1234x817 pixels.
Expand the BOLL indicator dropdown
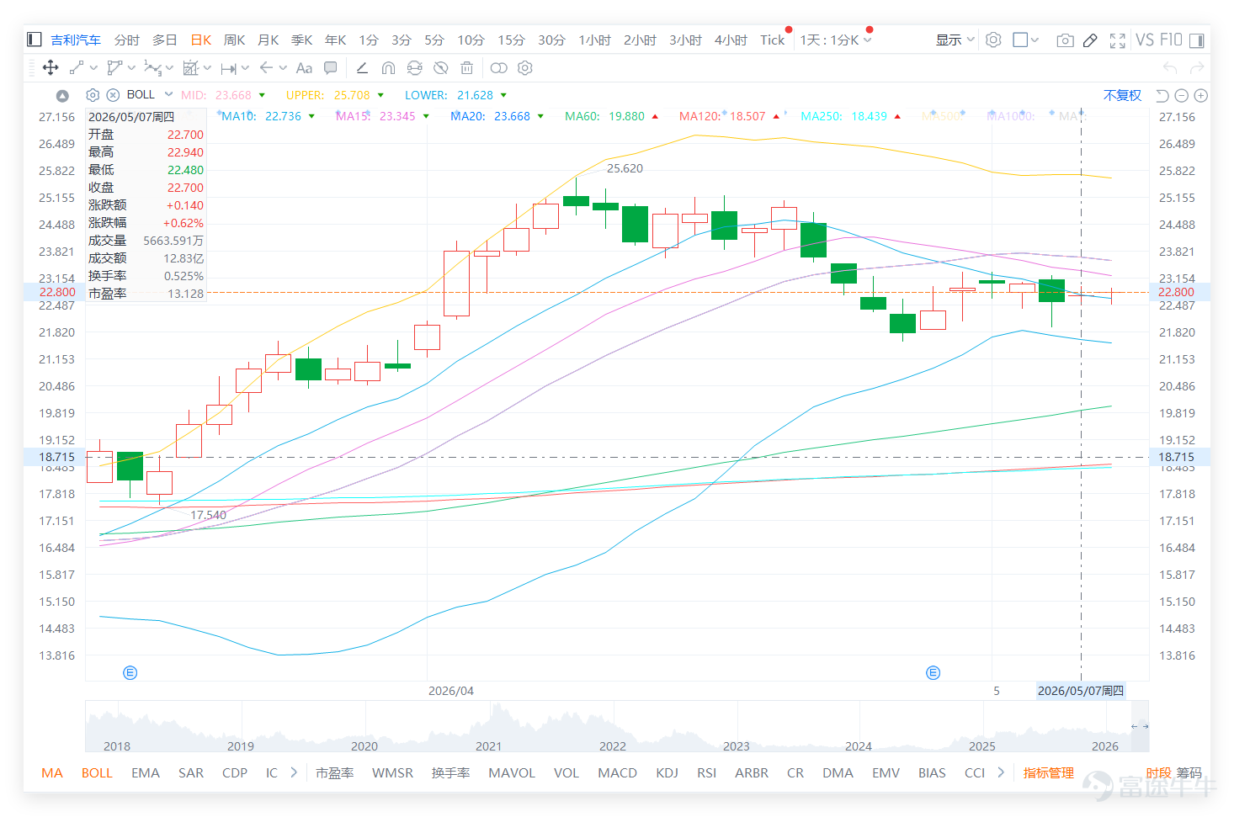pos(168,94)
